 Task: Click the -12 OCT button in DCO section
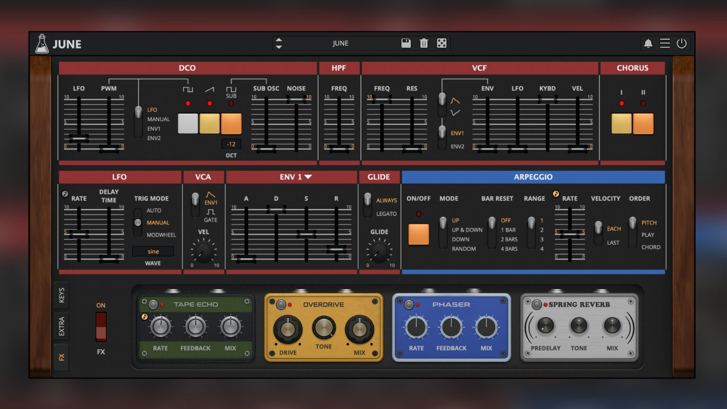click(231, 144)
